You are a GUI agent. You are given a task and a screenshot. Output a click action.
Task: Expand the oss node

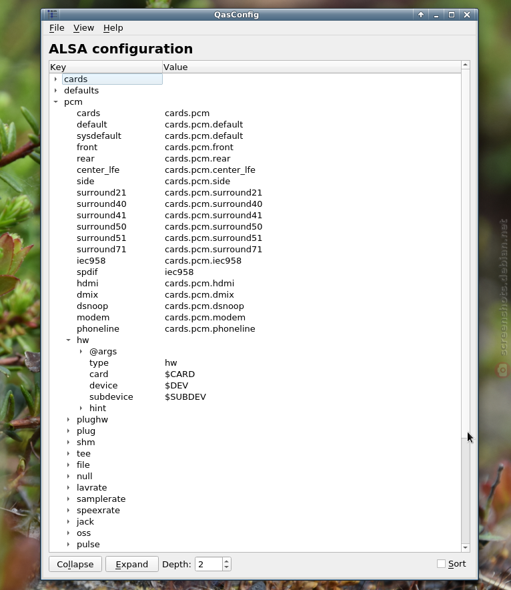[68, 533]
